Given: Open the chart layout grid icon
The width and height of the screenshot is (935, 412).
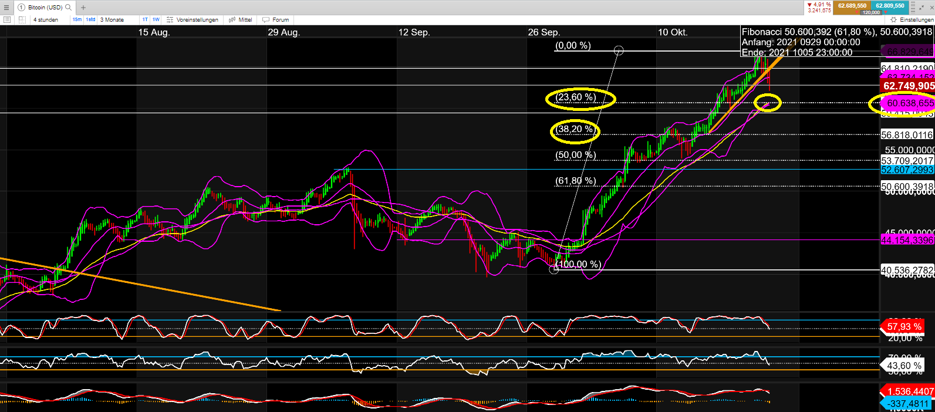Looking at the screenshot, I should point(22,19).
